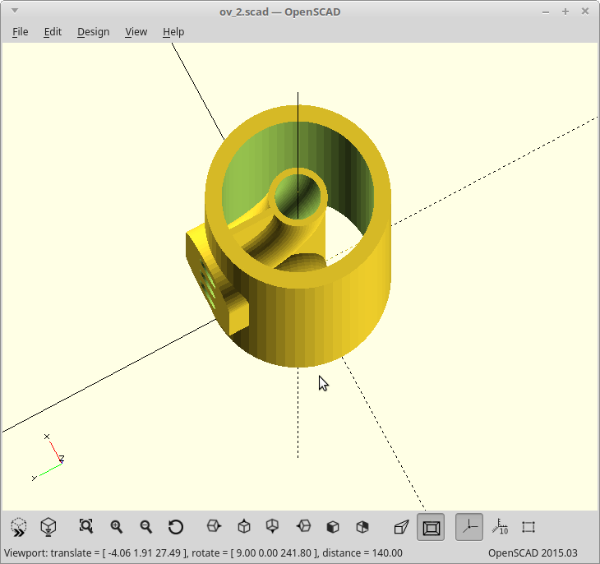Zoom in using the magnifier plus icon
The image size is (600, 564).
(117, 527)
